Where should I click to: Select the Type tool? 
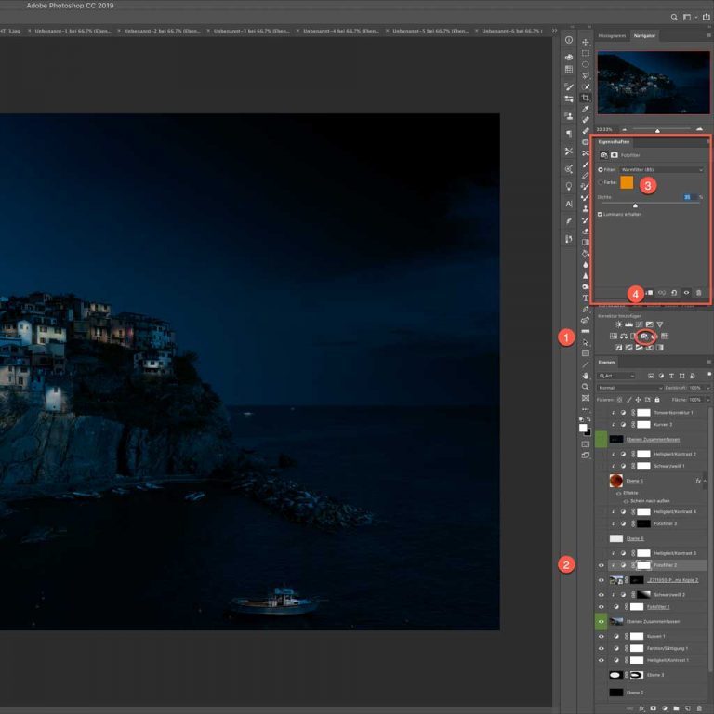[586, 297]
